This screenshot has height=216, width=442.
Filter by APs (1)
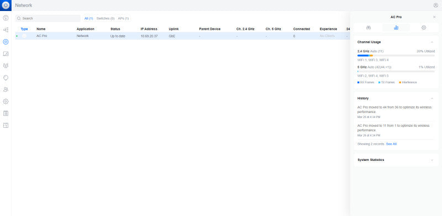123,18
